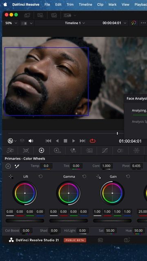This screenshot has height=261, width=147.
Task: Select the Lift black point picker crosshair
Action: click(x=11, y=177)
